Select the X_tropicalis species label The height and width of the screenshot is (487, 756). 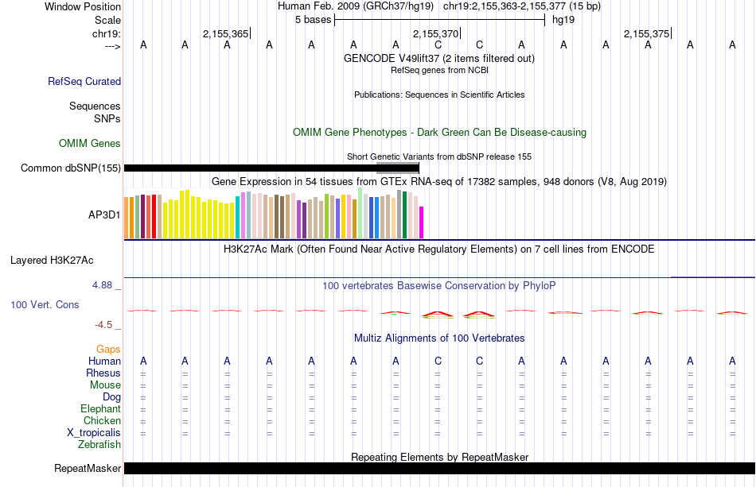94,433
